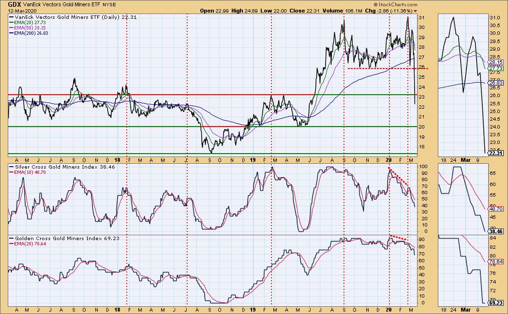Click the blue EMA(200) legend line swatch

tap(11, 33)
